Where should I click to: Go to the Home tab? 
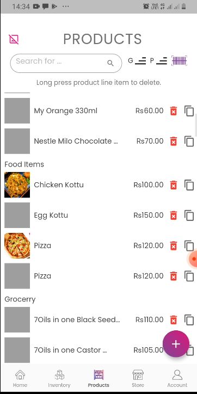tap(20, 378)
